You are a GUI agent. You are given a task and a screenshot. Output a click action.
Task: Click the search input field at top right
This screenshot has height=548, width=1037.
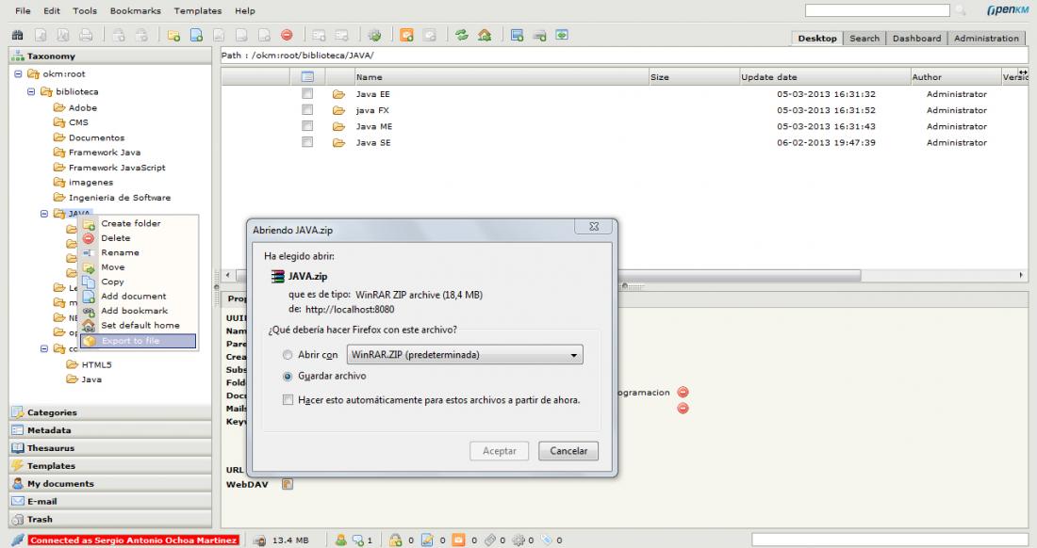(x=877, y=10)
